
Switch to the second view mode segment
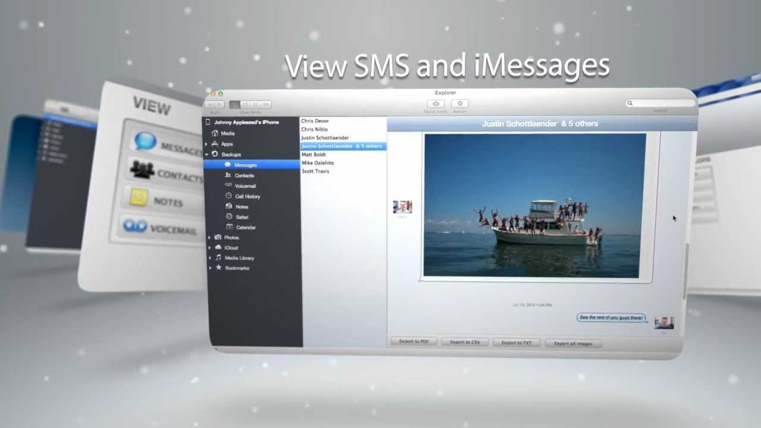point(245,105)
